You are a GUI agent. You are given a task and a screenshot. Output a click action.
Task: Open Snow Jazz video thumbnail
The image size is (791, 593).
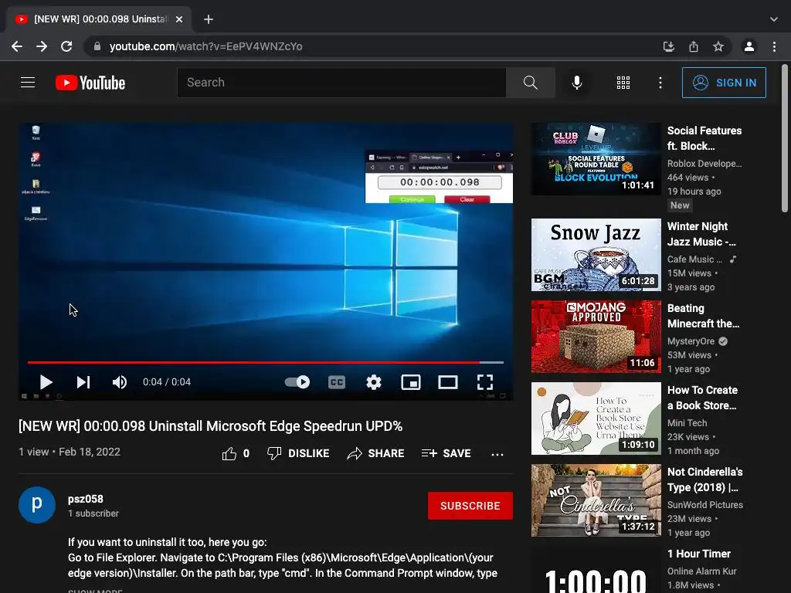(x=596, y=255)
